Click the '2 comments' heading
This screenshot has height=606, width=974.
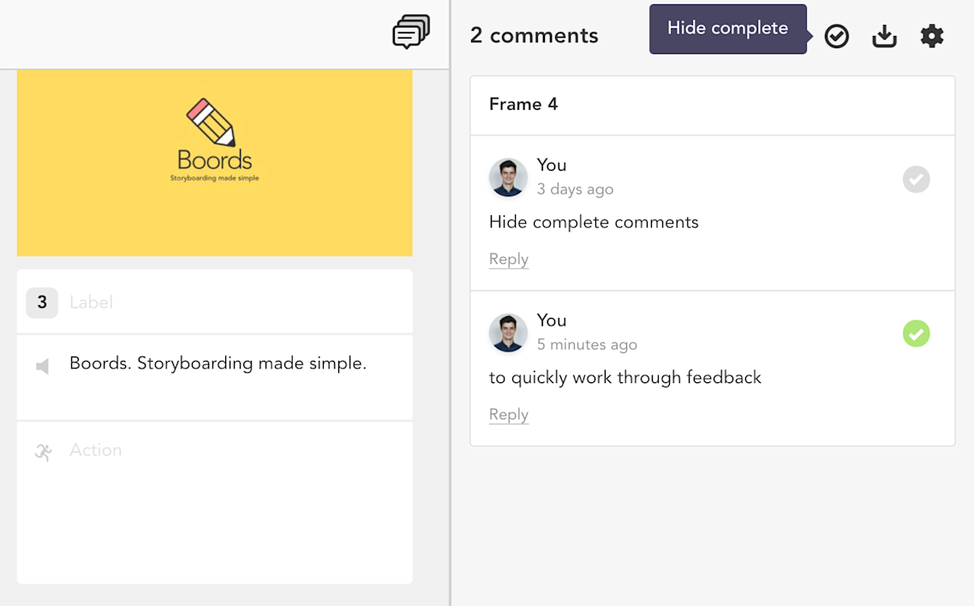pos(534,35)
